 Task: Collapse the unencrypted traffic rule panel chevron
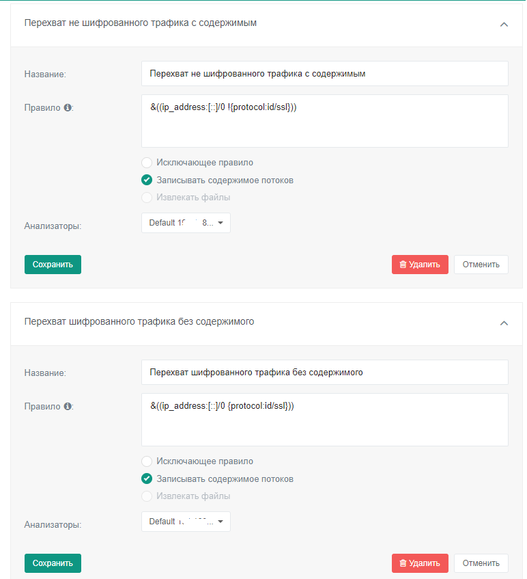504,24
